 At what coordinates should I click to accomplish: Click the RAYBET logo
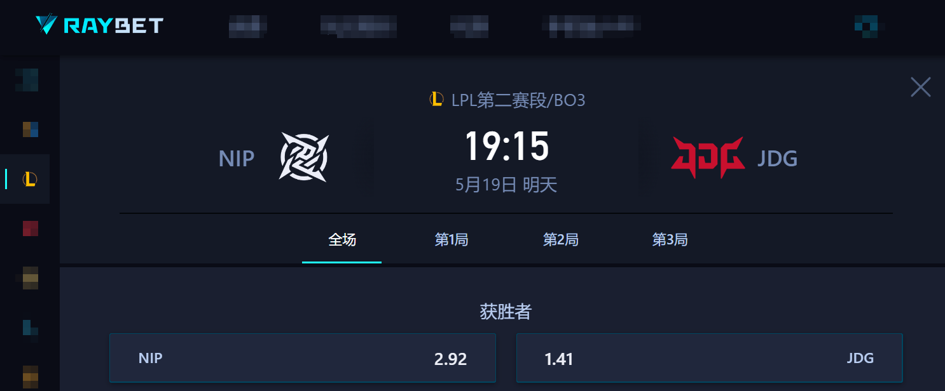pyautogui.click(x=100, y=25)
